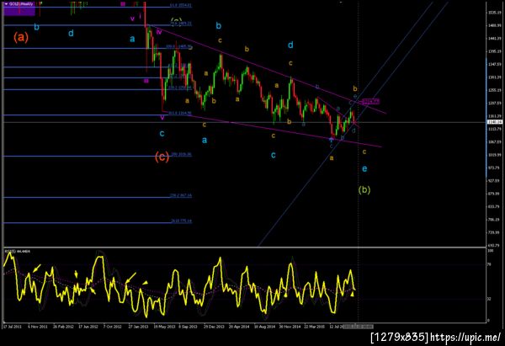Click the yellow arrow near 6 Nov 2011 in RSI
505x346 pixels.
pos(37,268)
